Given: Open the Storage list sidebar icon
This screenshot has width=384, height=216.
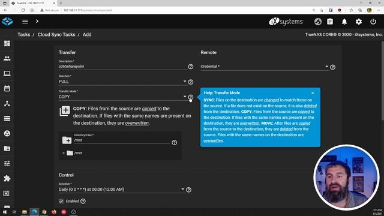Looking at the screenshot, I should [7, 119].
